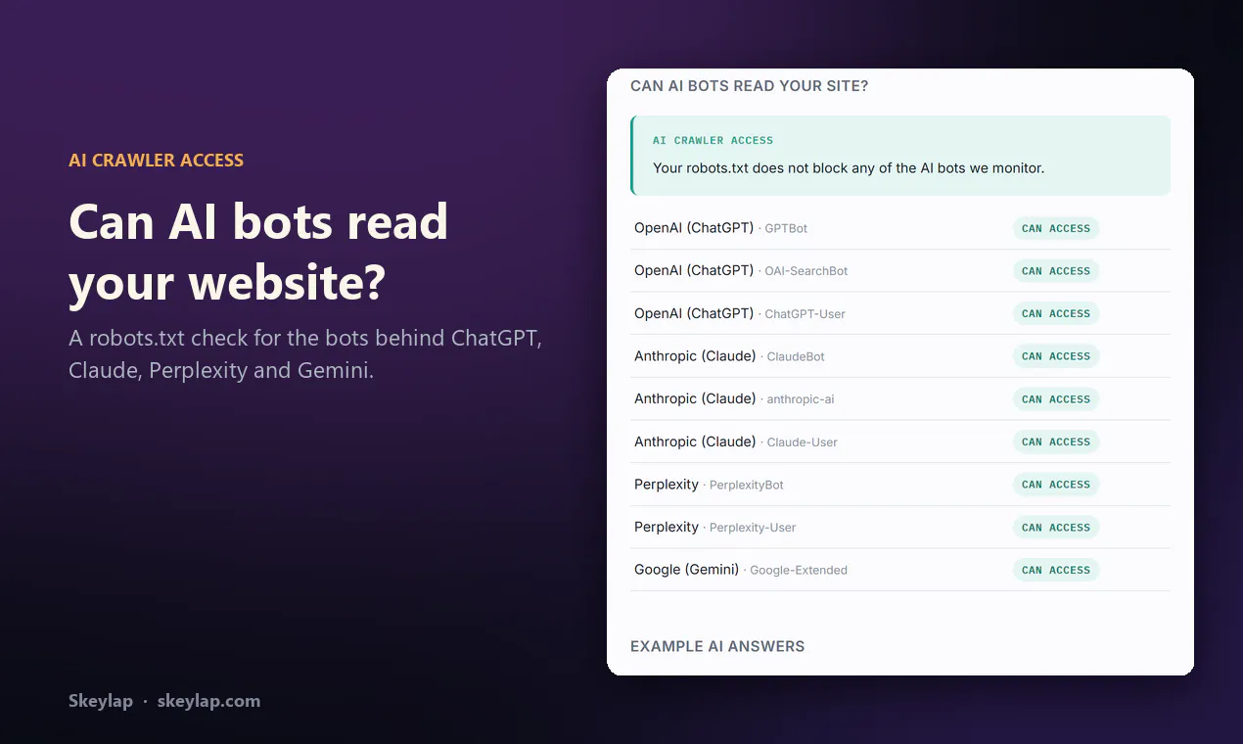This screenshot has width=1243, height=744.
Task: Click the "CAN AI BOTS READ YOUR SITE?" heading
Action: click(x=750, y=86)
